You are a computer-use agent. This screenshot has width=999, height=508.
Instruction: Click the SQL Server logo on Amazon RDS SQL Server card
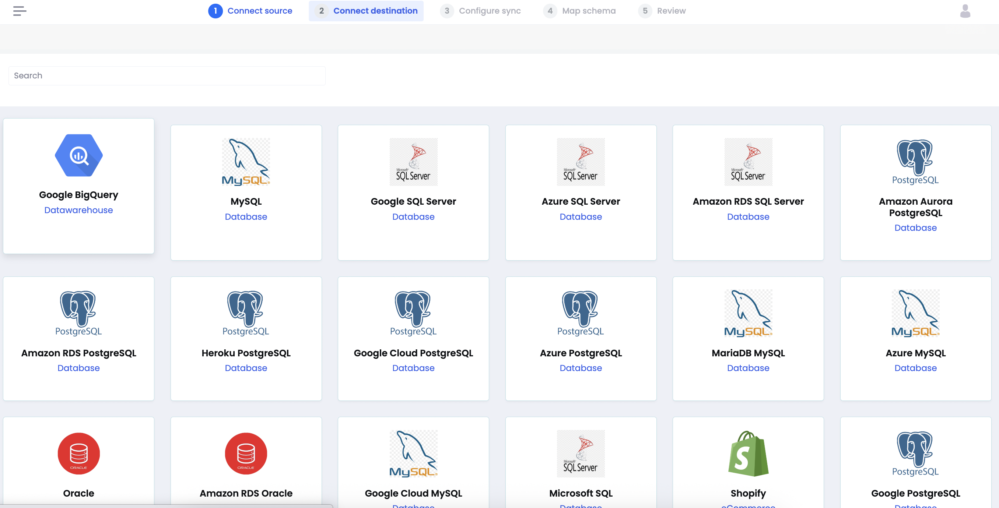coord(748,162)
